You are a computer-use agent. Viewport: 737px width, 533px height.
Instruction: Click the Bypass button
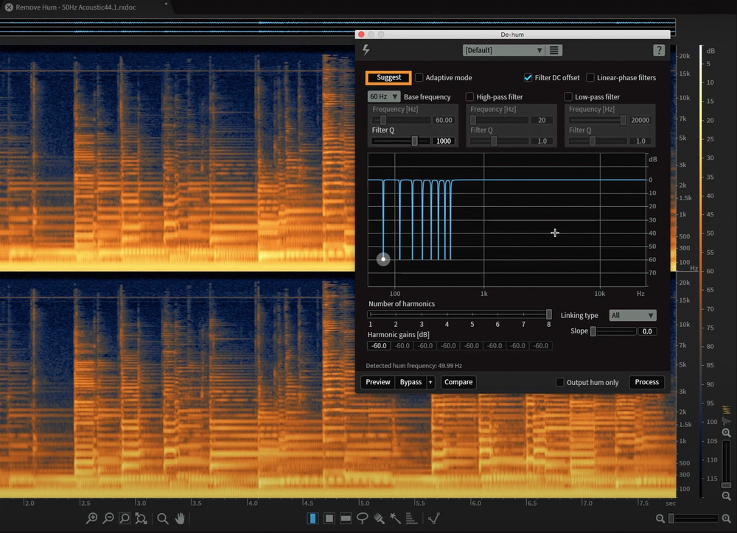pos(411,382)
